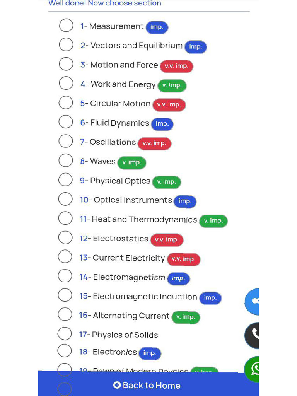Select the Alternating Current radio button

65,314
